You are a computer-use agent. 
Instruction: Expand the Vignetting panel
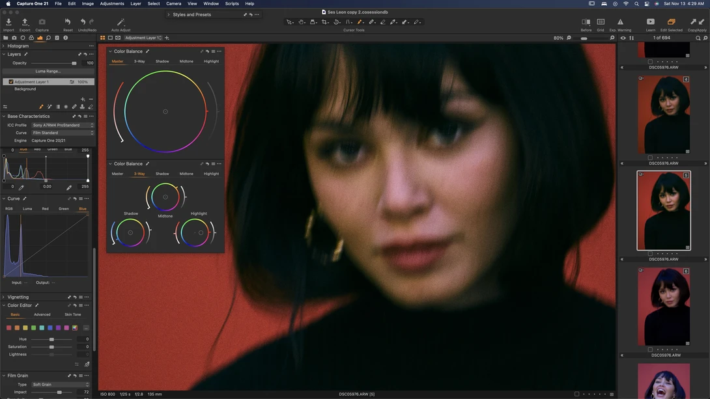(4, 297)
